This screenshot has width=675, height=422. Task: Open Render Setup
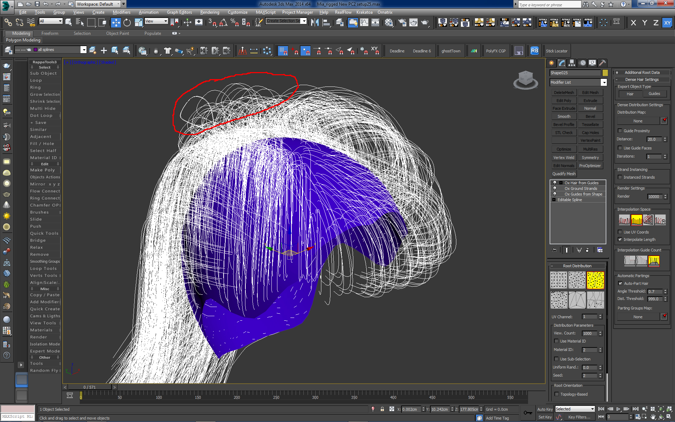click(x=402, y=23)
